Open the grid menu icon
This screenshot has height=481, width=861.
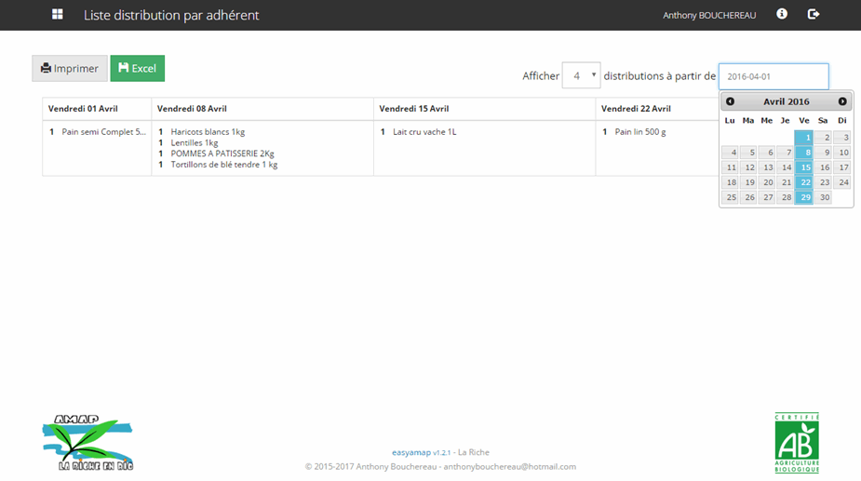pos(58,15)
